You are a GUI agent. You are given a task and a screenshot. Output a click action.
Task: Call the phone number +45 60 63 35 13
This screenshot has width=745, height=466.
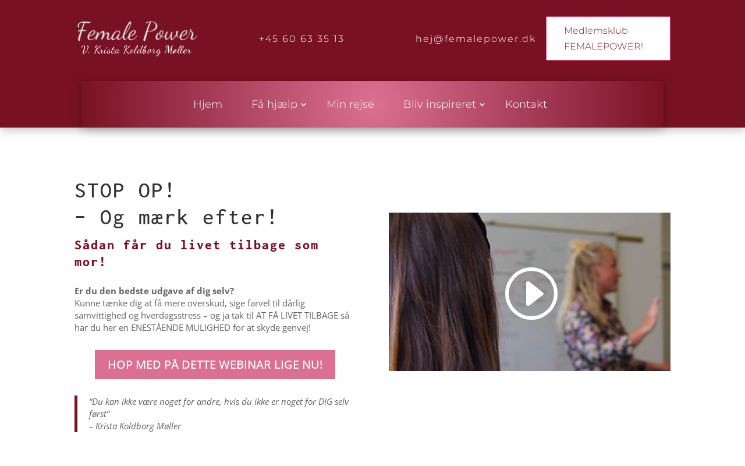(301, 39)
